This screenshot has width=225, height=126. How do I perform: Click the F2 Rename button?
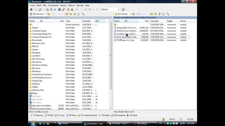pyautogui.click(x=37, y=115)
